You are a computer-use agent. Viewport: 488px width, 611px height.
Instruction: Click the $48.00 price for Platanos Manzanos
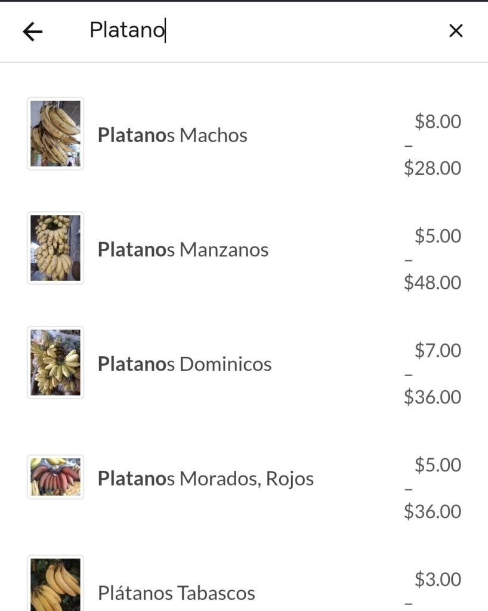(x=433, y=282)
